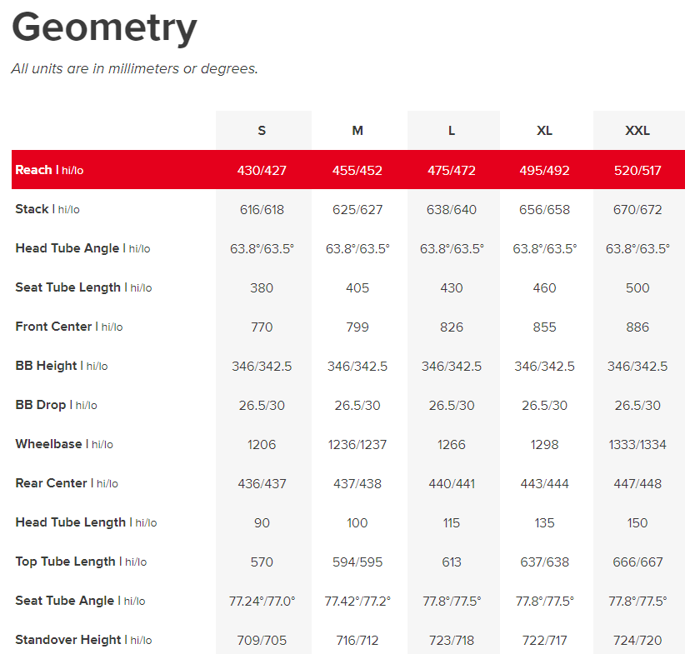Image resolution: width=685 pixels, height=654 pixels.
Task: Select the Top Tube Length row label
Action: pos(81,562)
